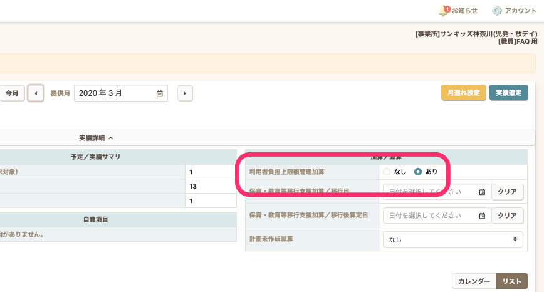Go to previous month arrow
This screenshot has width=544, height=292.
(36, 93)
